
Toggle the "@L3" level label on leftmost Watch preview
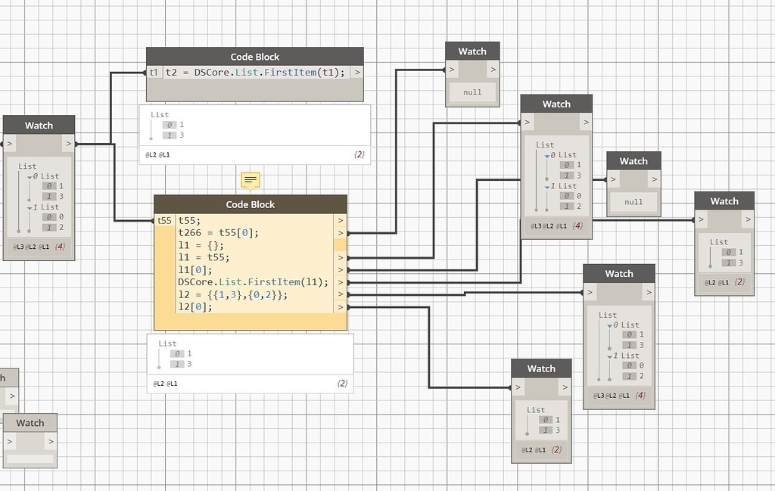[18, 246]
